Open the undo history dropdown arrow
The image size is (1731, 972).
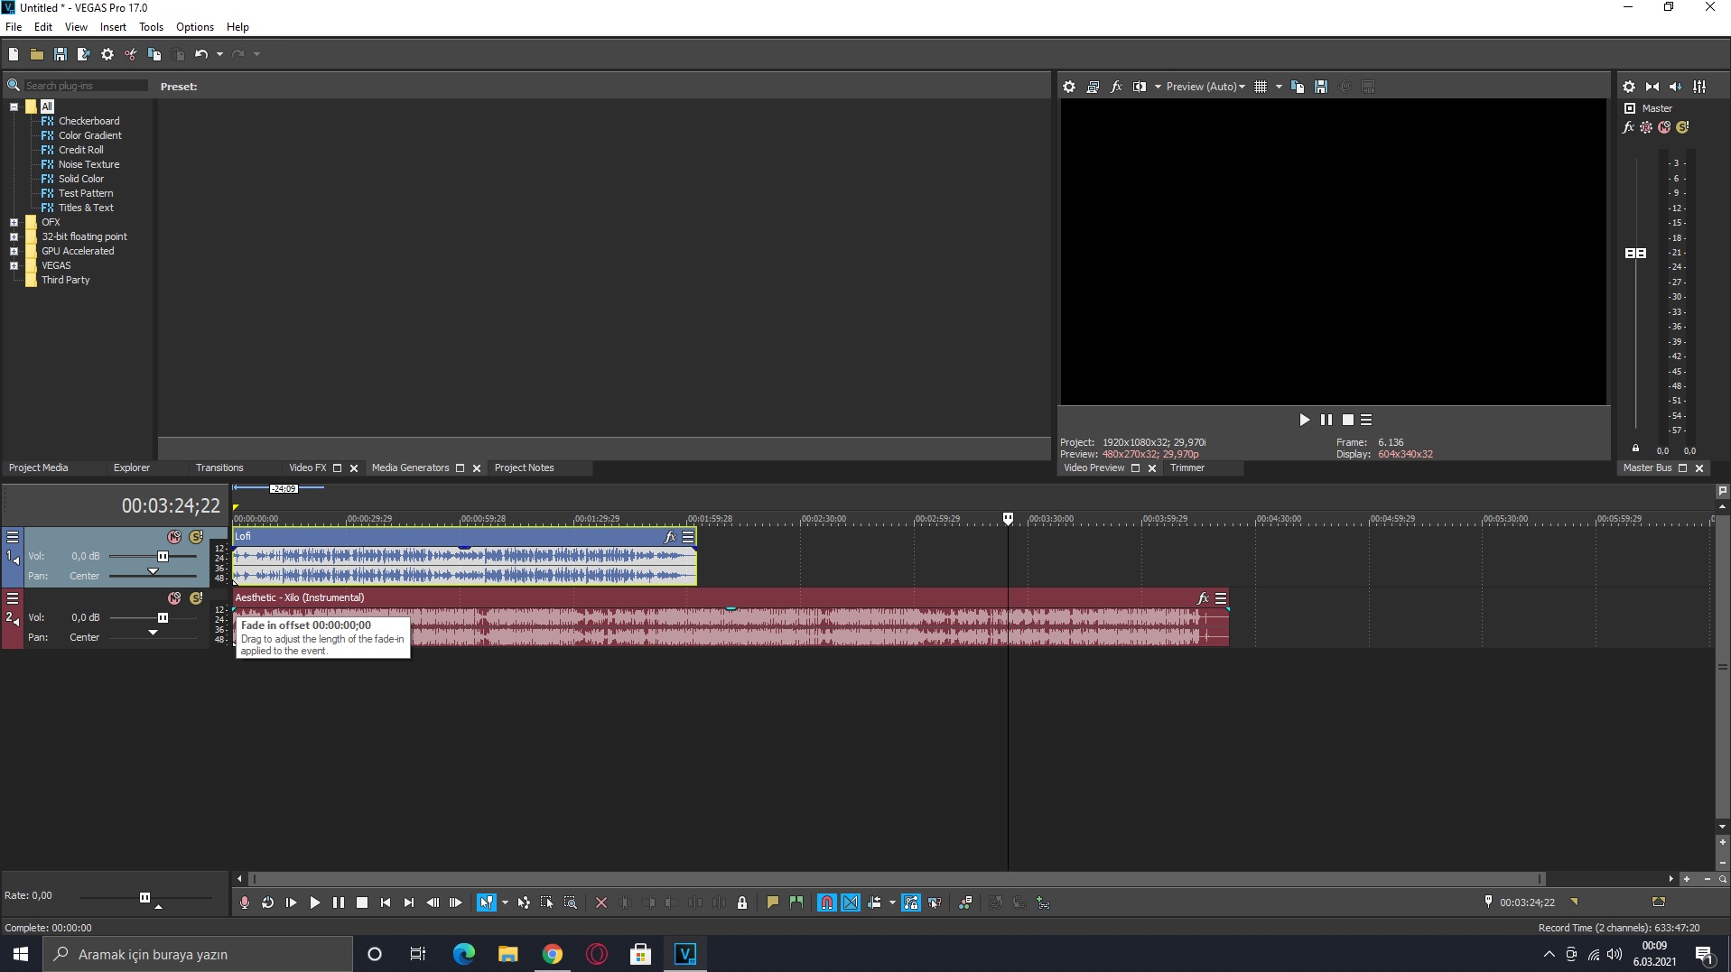pyautogui.click(x=219, y=54)
